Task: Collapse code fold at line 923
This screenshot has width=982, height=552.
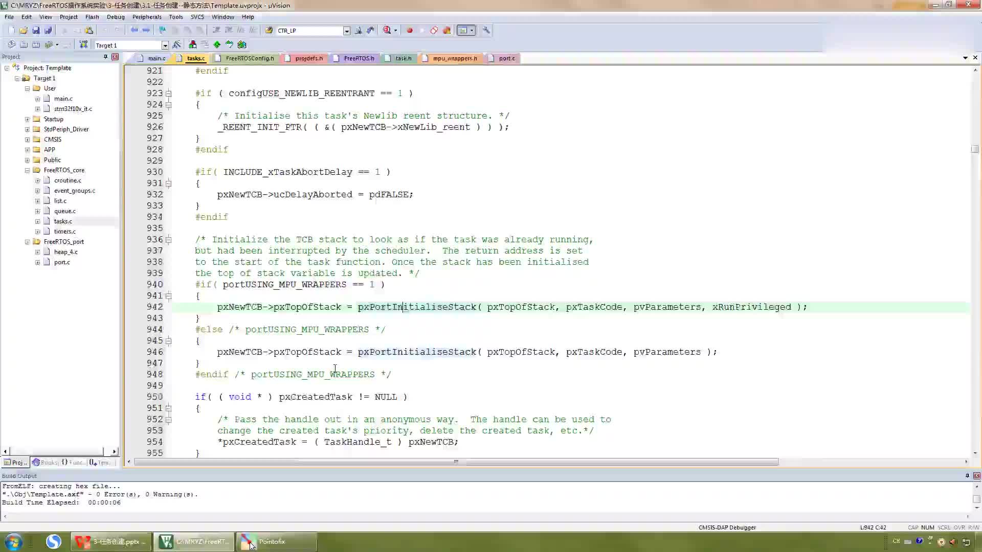Action: (169, 94)
